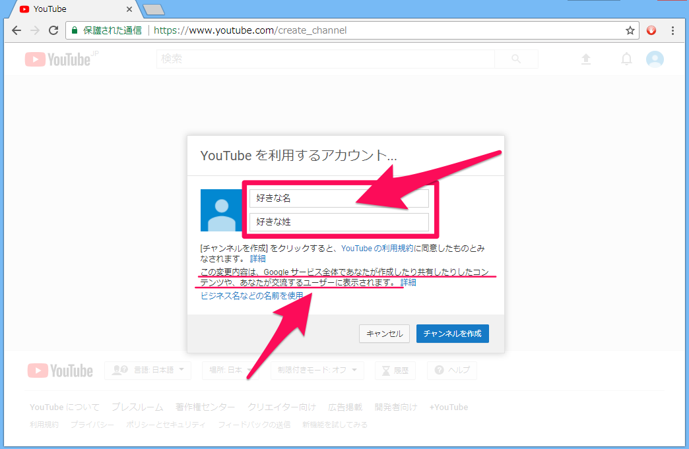Screen dimensions: 689x449
Task: Open ポリシーとセキュリティ footer link
Action: click(166, 425)
